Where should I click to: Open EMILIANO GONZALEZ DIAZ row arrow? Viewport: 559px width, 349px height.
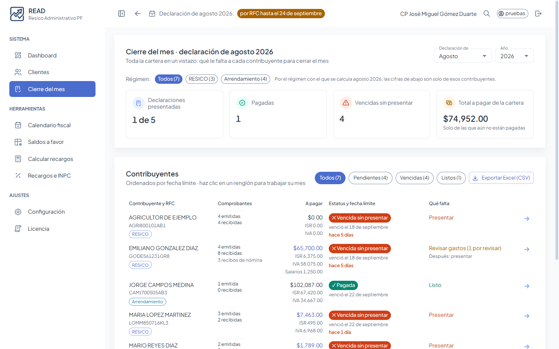(527, 249)
